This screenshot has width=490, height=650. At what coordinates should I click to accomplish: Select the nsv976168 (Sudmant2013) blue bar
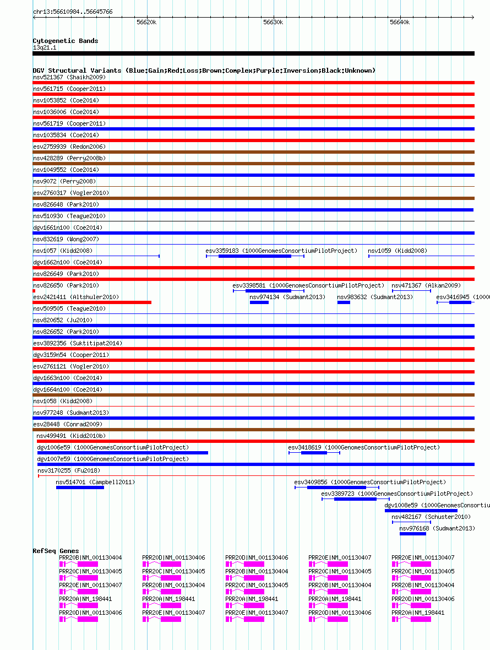413,534
